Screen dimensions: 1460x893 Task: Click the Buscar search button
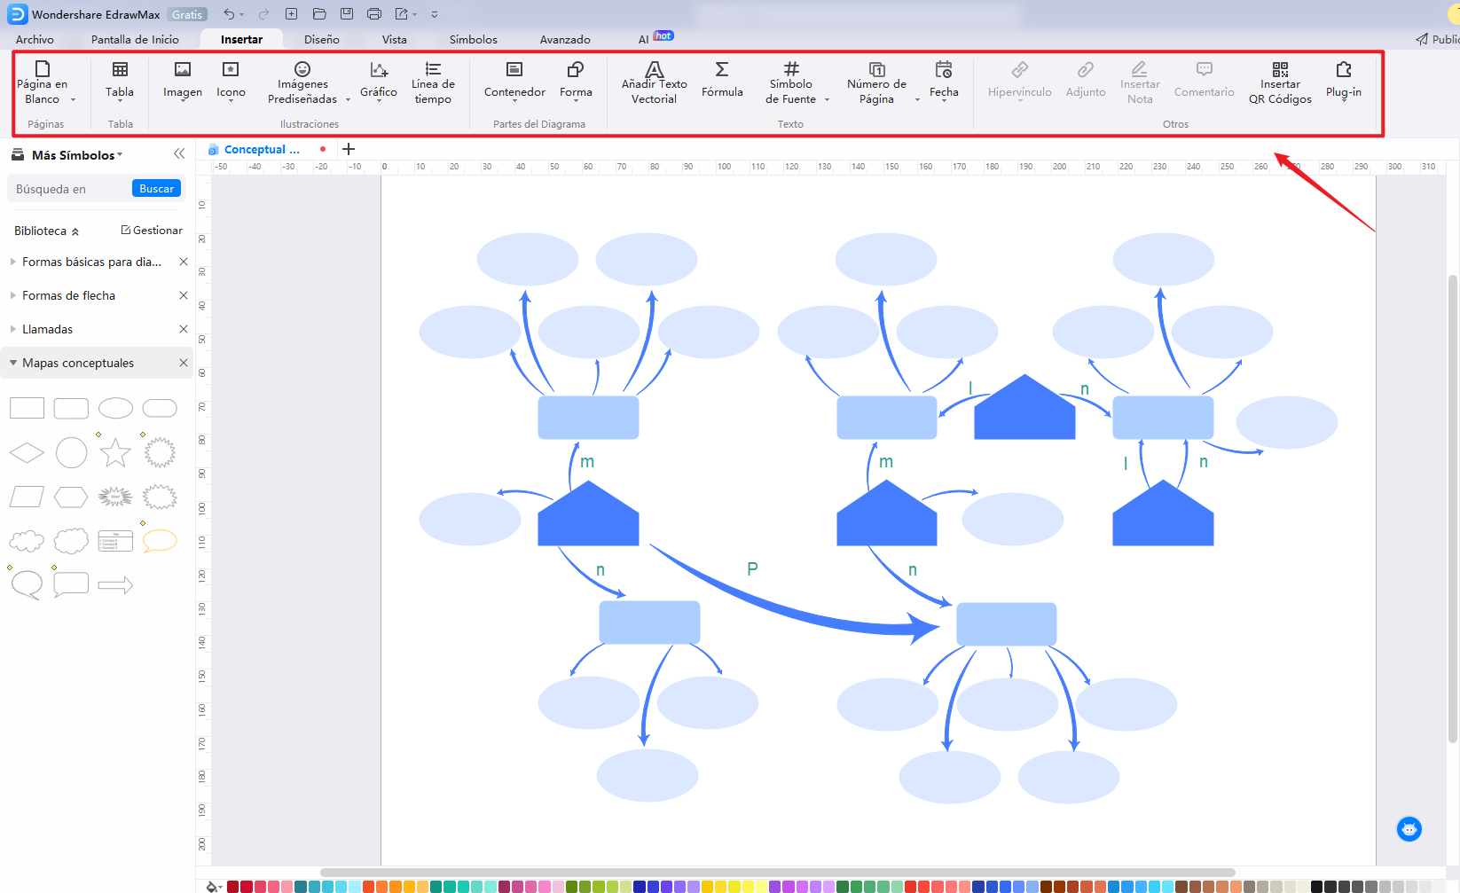pyautogui.click(x=156, y=188)
